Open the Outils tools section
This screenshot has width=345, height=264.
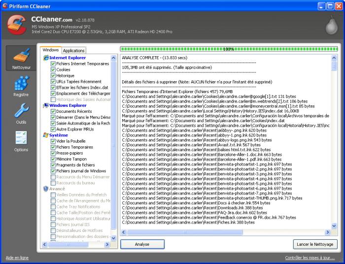[21, 113]
